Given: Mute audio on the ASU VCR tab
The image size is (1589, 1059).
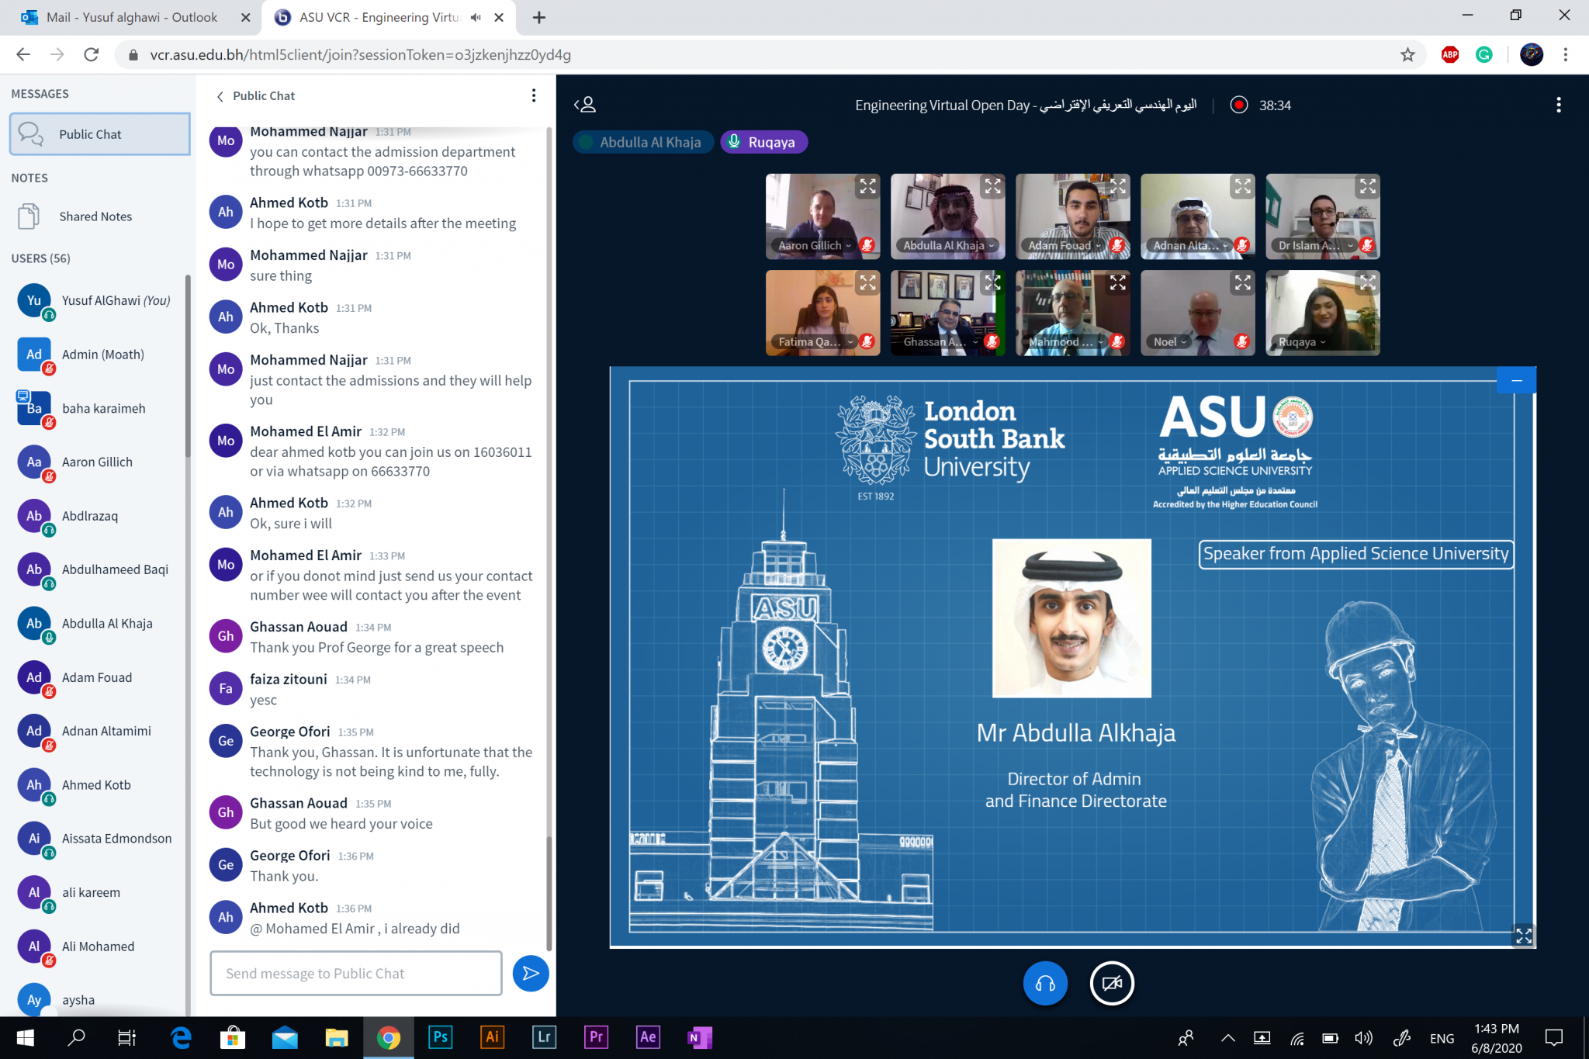Looking at the screenshot, I should pos(476,17).
